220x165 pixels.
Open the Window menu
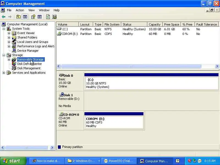pos(44,10)
